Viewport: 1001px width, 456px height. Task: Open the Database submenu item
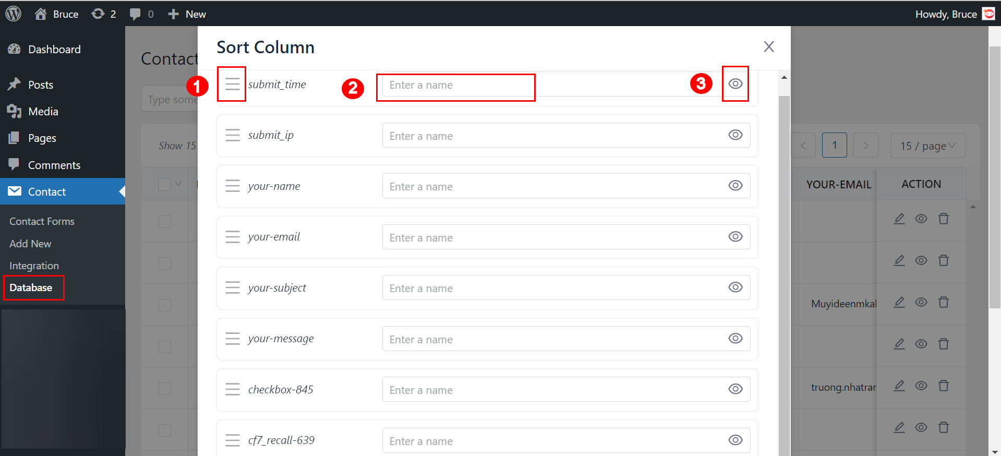(x=31, y=287)
